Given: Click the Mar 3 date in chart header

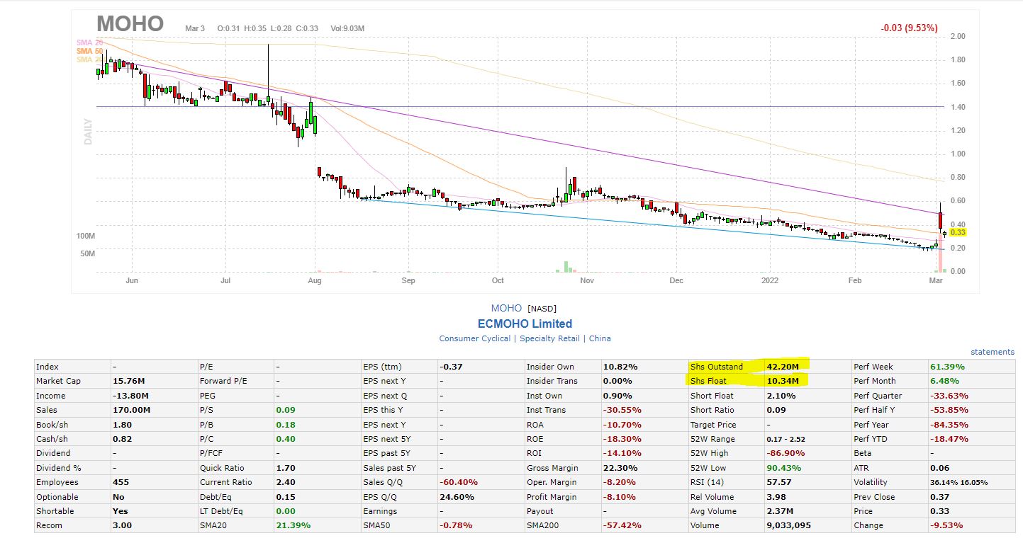Looking at the screenshot, I should click(x=195, y=28).
